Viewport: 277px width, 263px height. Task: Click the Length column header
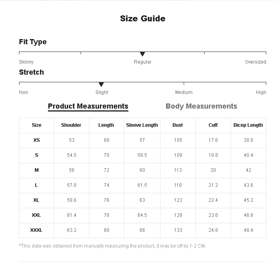[106, 125]
